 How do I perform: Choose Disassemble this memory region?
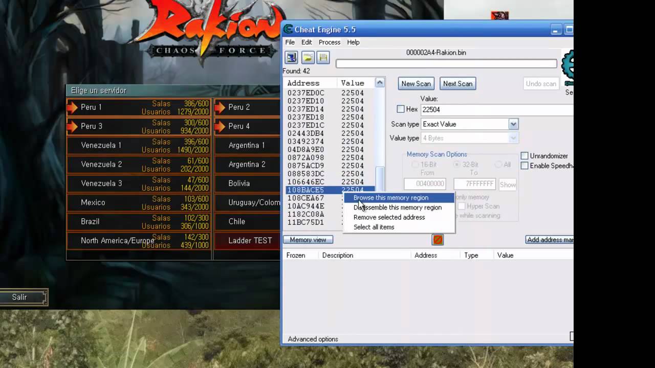398,208
